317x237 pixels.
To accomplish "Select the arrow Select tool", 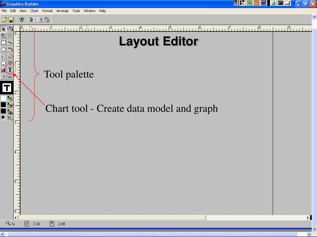I will click(x=3, y=29).
